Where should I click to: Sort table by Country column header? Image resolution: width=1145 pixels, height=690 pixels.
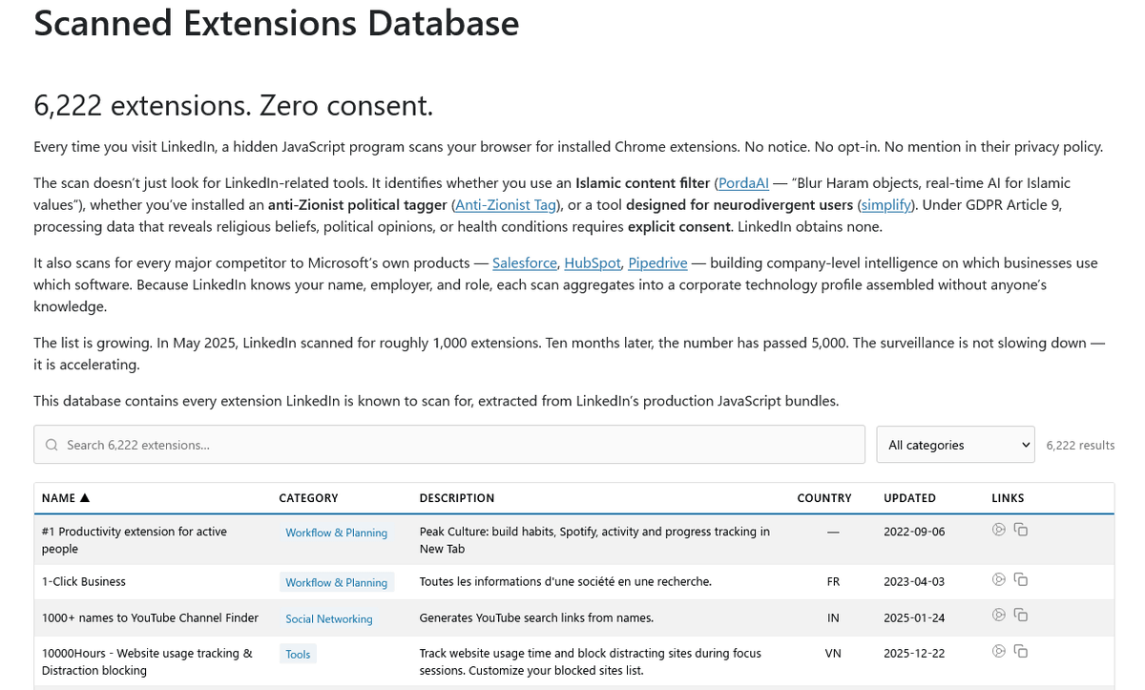point(823,498)
